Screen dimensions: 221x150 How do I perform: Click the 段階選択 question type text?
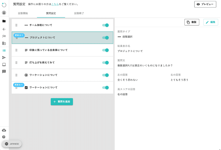(x=127, y=37)
